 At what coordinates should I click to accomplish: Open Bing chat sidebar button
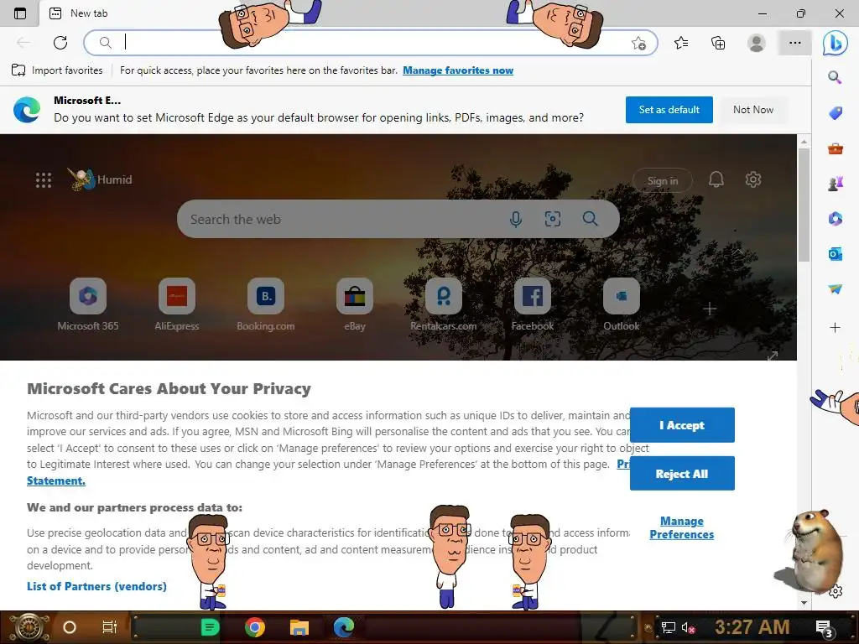[x=835, y=43]
